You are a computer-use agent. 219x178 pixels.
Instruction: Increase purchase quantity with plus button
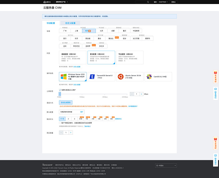click(x=71, y=133)
